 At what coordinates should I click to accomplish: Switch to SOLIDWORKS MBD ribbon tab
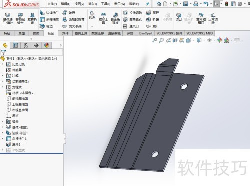tap(199, 33)
